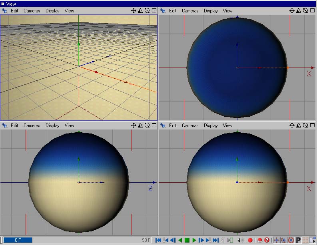The image size is (317, 245).
Task: Click the rotate camera icon in bottom-left view
Action: (x=147, y=125)
